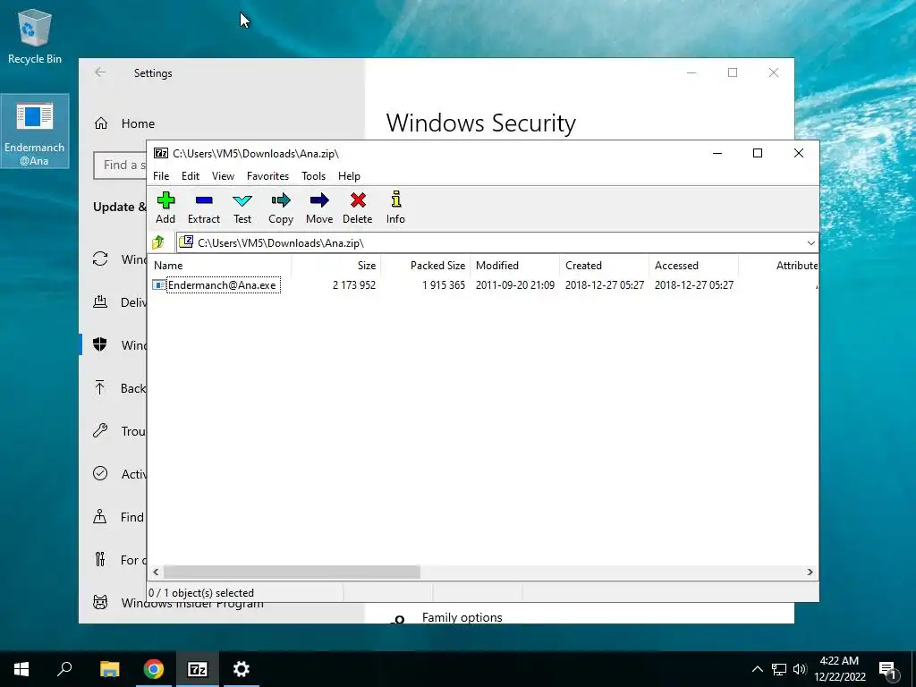Select the Endermanch@Ana.exe file icon
The image size is (916, 687).
point(158,285)
